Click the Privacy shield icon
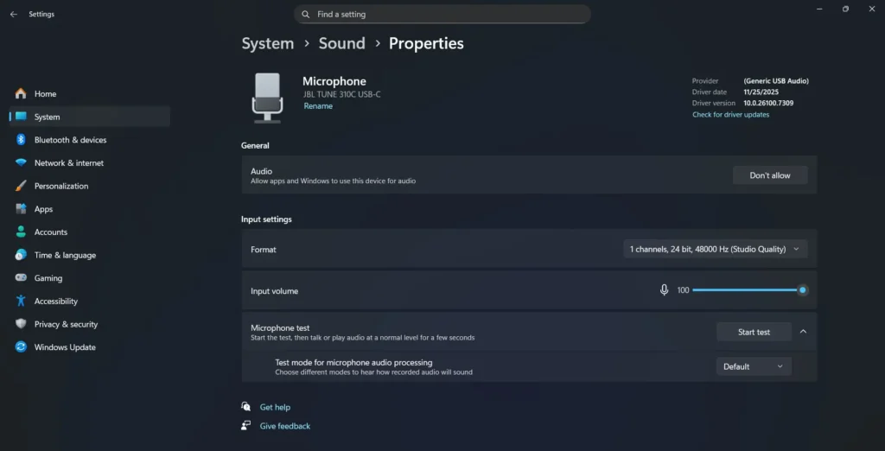Image resolution: width=885 pixels, height=451 pixels. click(x=21, y=324)
